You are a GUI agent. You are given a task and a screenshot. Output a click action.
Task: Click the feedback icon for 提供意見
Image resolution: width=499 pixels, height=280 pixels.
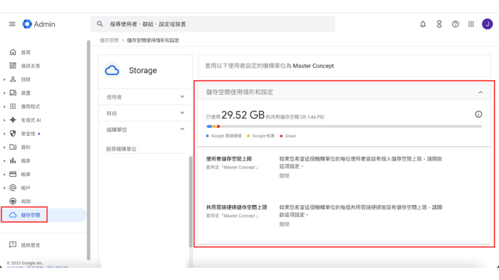click(13, 245)
